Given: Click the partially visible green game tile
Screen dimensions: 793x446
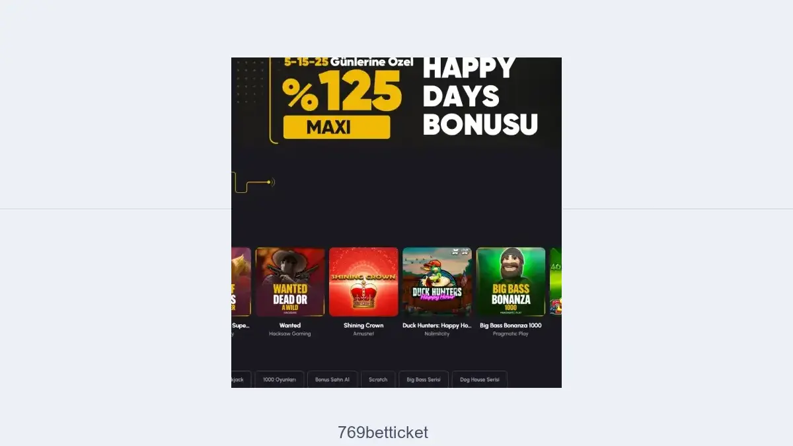Looking at the screenshot, I should click(x=556, y=282).
